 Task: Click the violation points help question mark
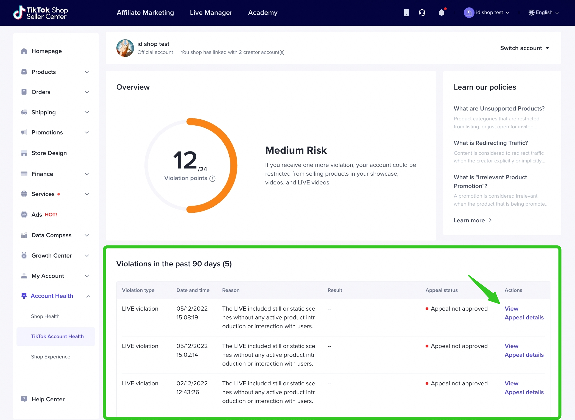(212, 179)
